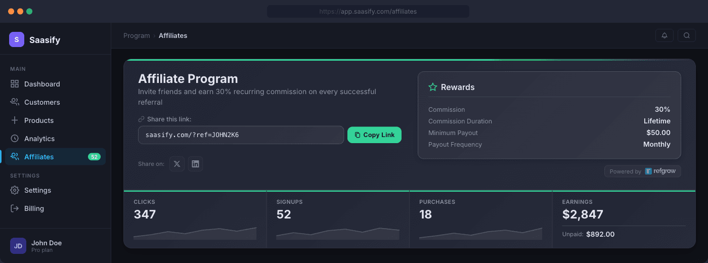
Task: Open Dashboard in sidebar
Action: point(55,84)
